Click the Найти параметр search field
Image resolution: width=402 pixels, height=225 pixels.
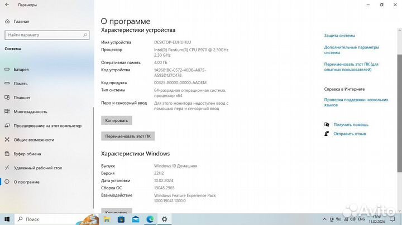(47, 35)
